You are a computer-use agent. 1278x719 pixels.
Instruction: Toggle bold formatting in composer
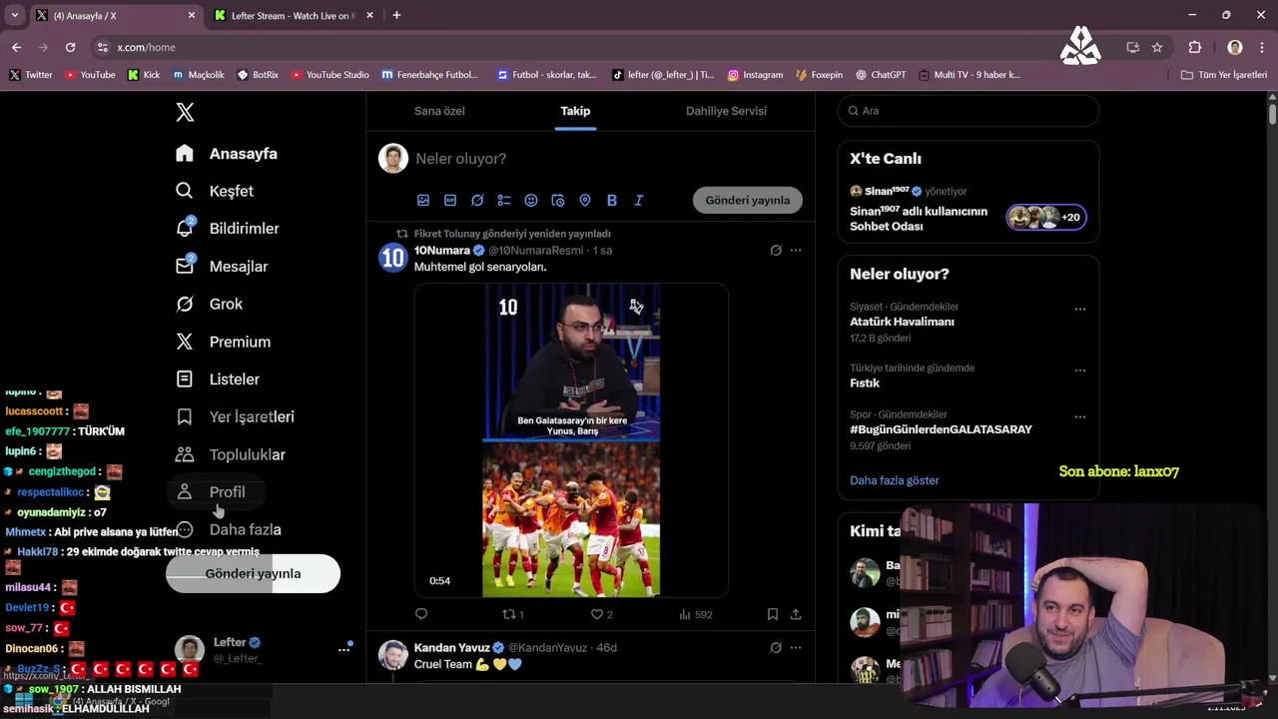point(612,201)
